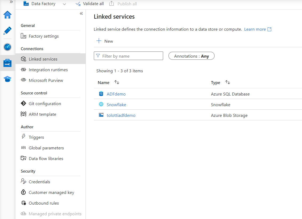This screenshot has width=302, height=219.
Task: Click the tolottiadfdemo blob storage icon
Action: click(x=101, y=115)
